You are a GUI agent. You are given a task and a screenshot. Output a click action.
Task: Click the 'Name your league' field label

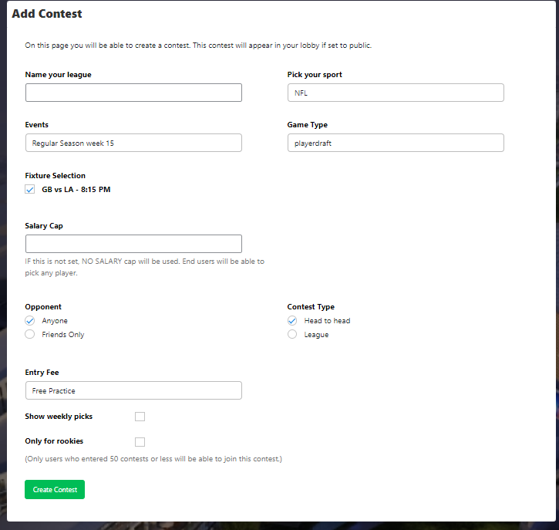coord(63,75)
